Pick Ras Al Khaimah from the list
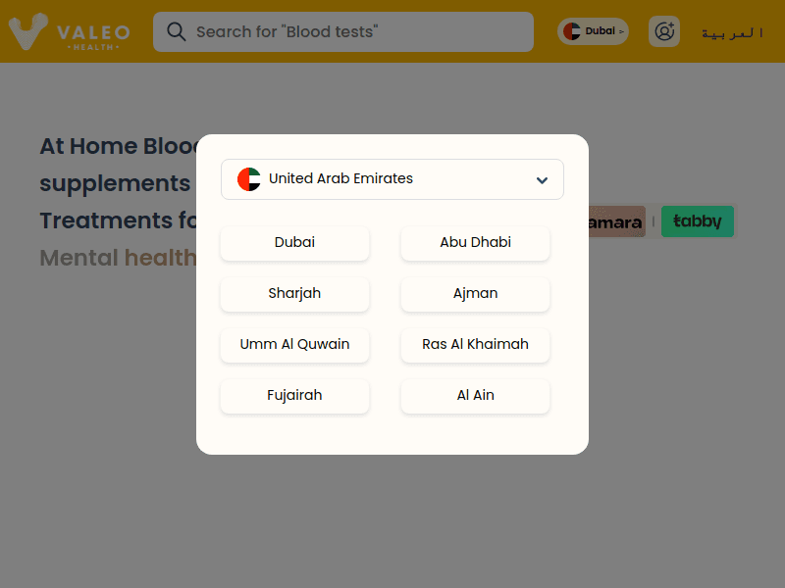 (x=475, y=345)
